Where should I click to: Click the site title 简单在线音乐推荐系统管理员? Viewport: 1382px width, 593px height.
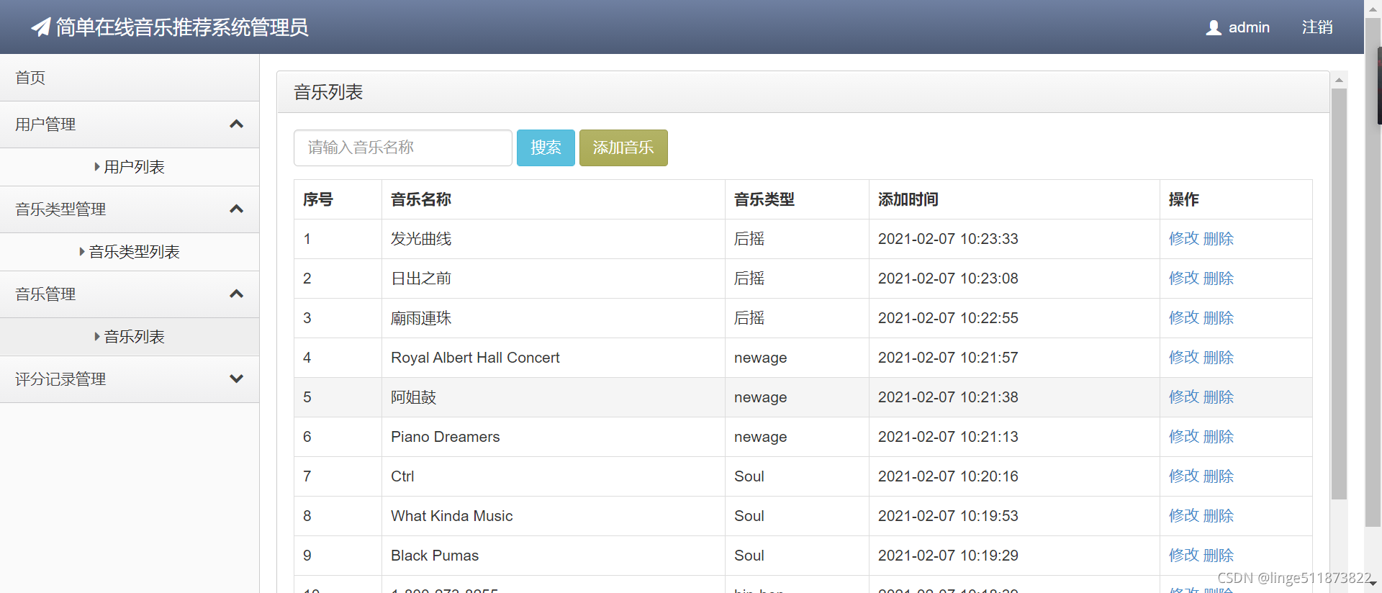pos(182,27)
